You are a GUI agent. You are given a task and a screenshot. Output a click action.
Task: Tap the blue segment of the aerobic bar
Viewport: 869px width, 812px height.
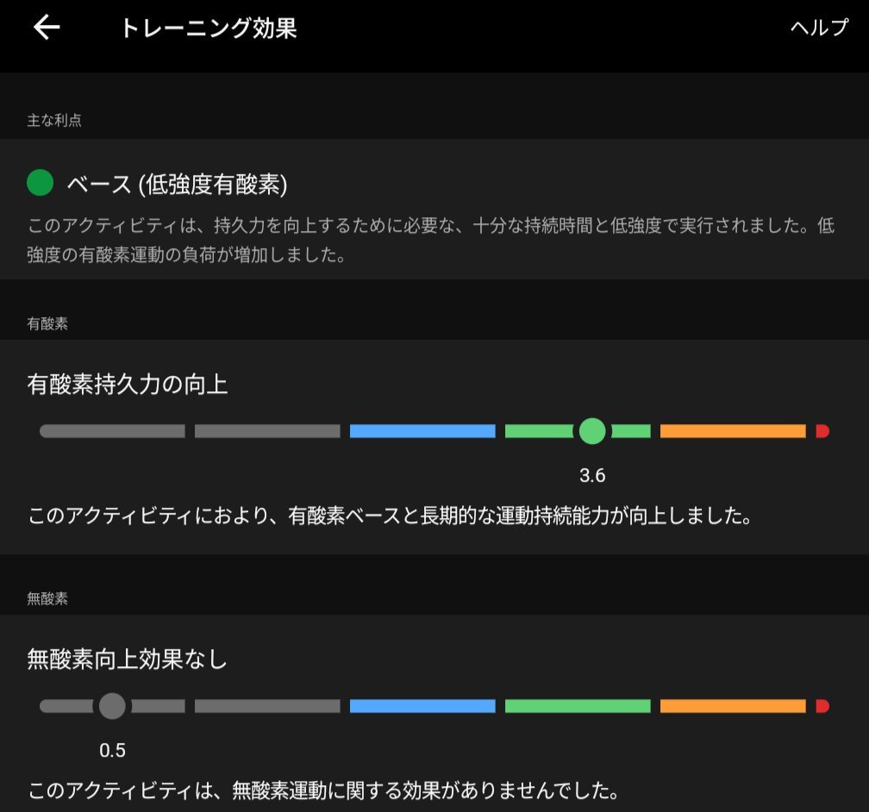(x=422, y=431)
